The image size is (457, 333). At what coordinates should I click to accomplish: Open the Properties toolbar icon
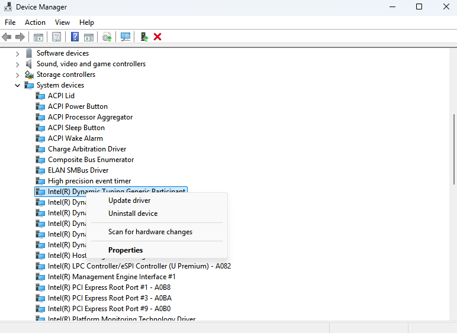coord(56,37)
